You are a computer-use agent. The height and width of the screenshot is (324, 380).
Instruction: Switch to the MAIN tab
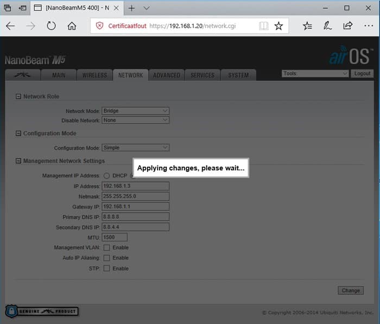pyautogui.click(x=59, y=75)
